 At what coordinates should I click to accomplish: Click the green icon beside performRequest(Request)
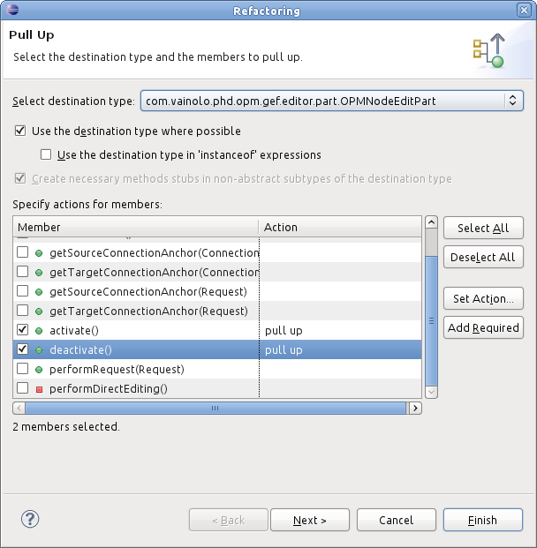[39, 370]
